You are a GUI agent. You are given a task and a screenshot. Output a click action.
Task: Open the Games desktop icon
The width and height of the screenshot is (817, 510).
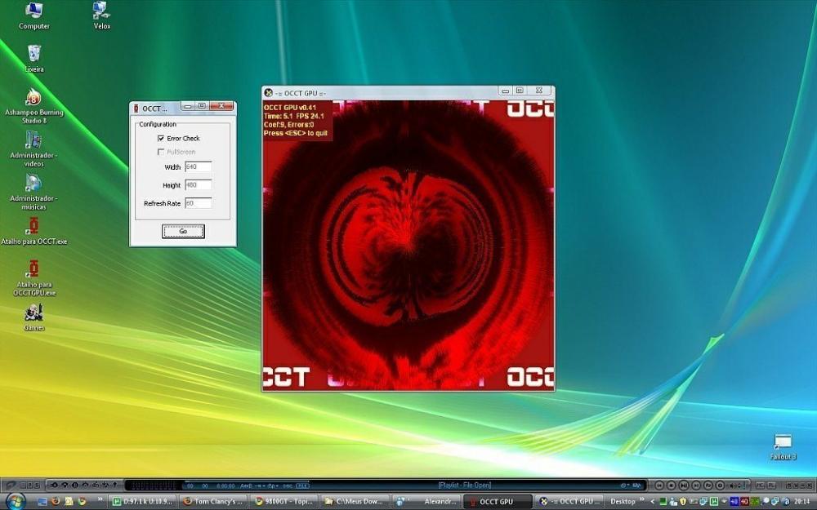pyautogui.click(x=33, y=313)
